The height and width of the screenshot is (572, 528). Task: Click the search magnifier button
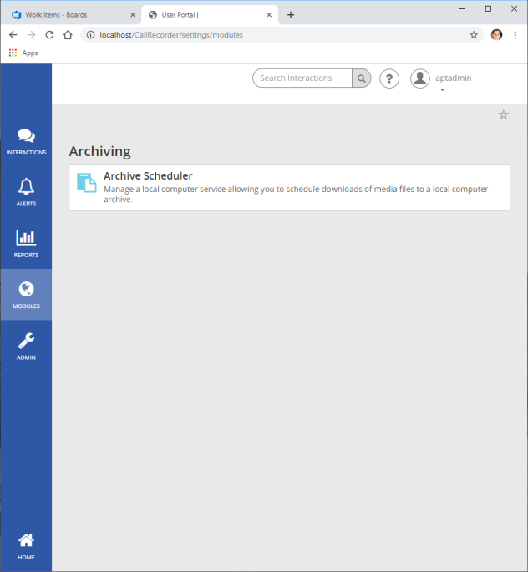click(361, 78)
